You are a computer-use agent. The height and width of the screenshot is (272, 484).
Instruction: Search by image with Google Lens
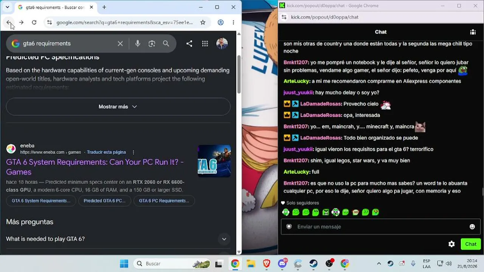click(152, 43)
